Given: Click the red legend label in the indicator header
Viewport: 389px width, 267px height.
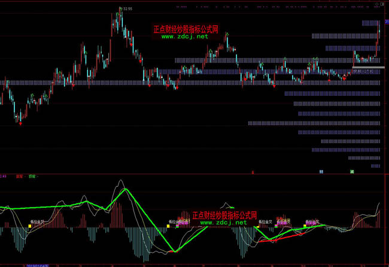Looking at the screenshot, I should 19,177.
